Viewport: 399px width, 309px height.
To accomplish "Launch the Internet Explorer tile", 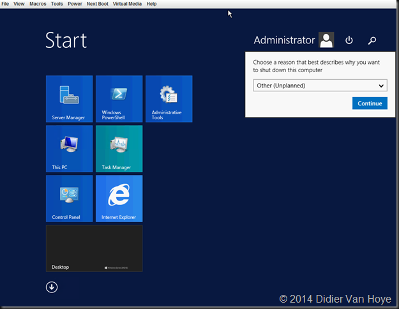I will click(119, 199).
